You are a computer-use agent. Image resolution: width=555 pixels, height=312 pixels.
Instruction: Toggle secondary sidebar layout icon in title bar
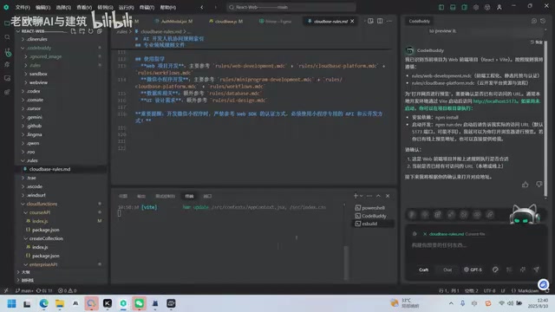[x=465, y=7]
